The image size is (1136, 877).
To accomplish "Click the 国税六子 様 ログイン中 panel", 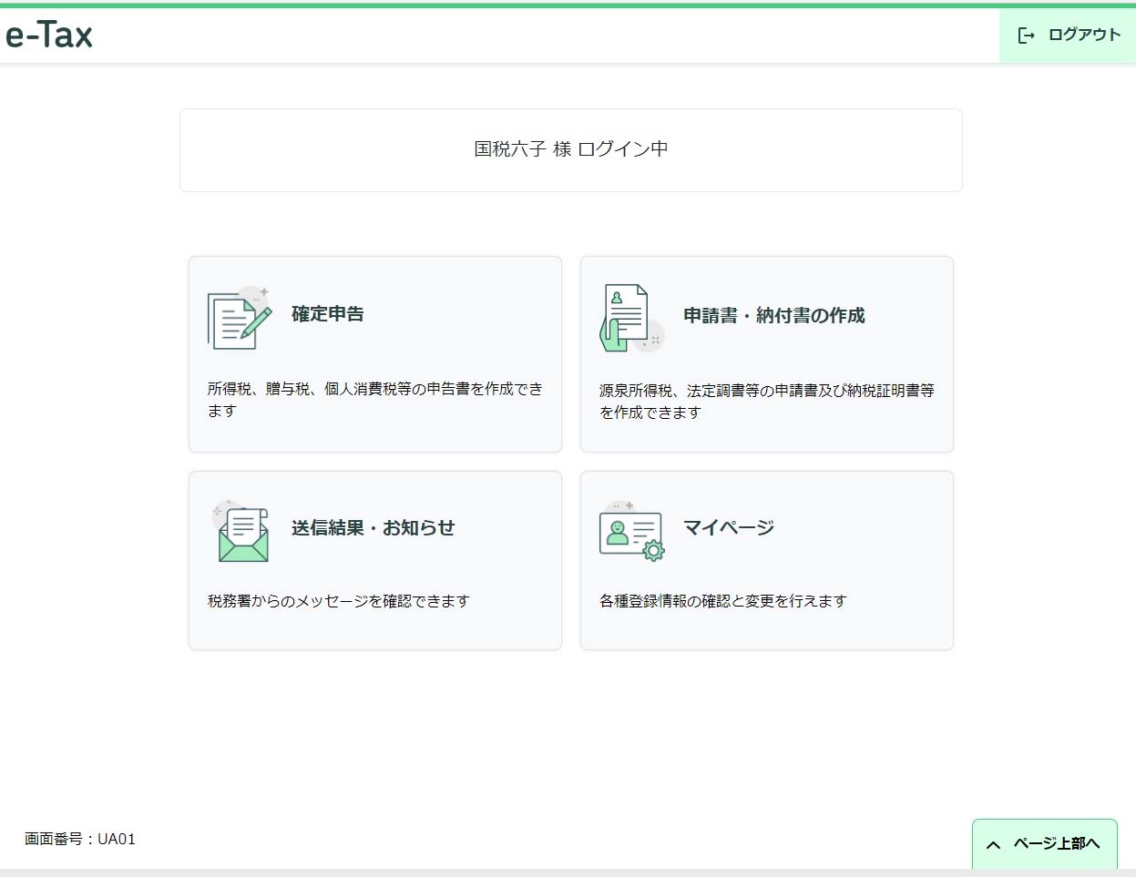I will coord(570,149).
